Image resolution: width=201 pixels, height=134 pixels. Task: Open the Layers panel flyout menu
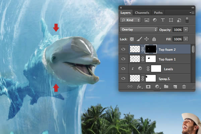(x=192, y=12)
